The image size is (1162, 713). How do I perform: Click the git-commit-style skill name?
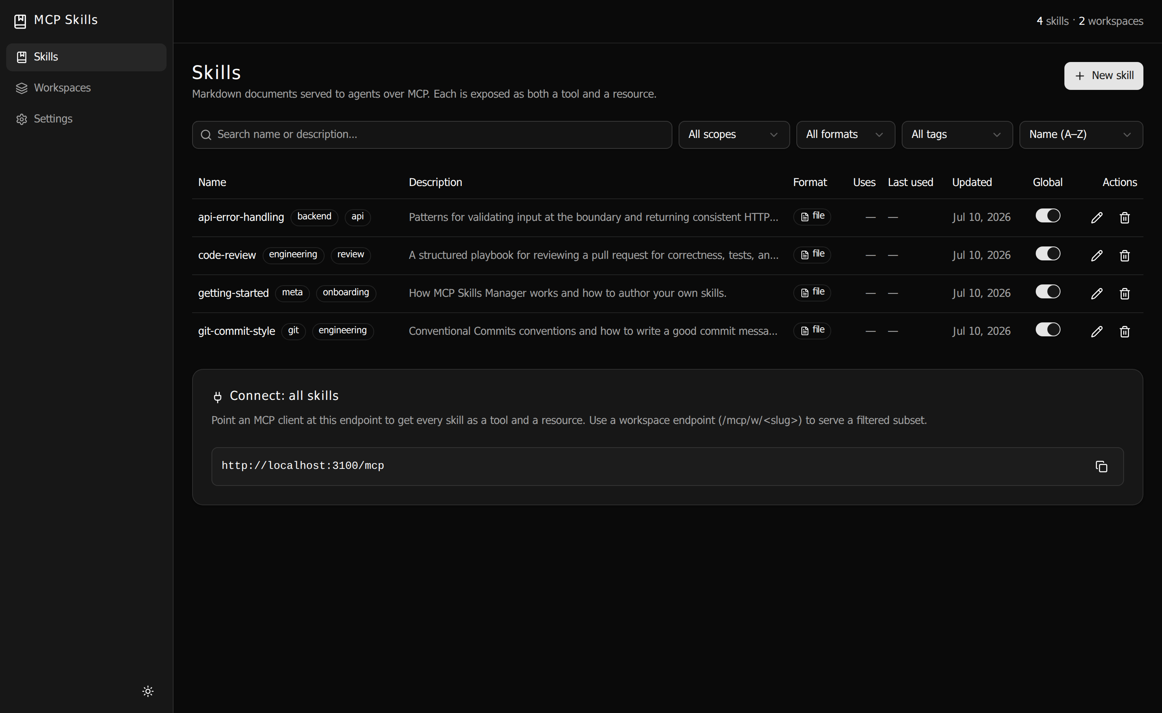click(236, 332)
